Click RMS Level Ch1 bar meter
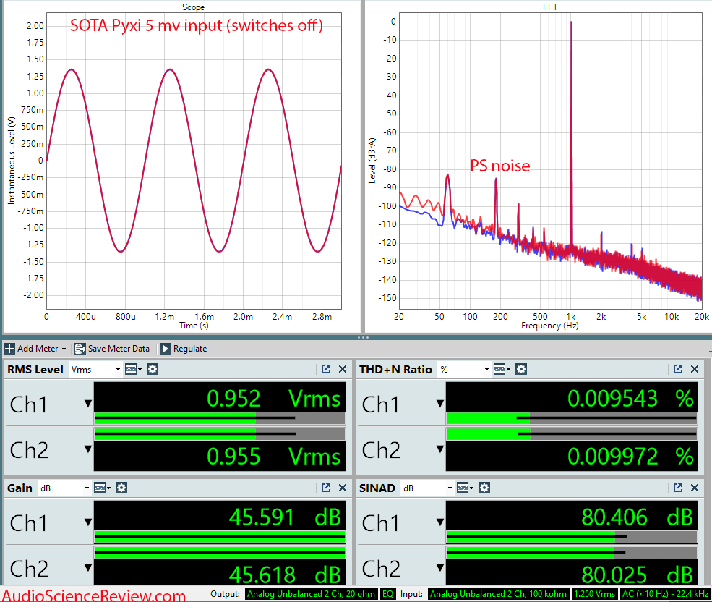 tap(219, 418)
